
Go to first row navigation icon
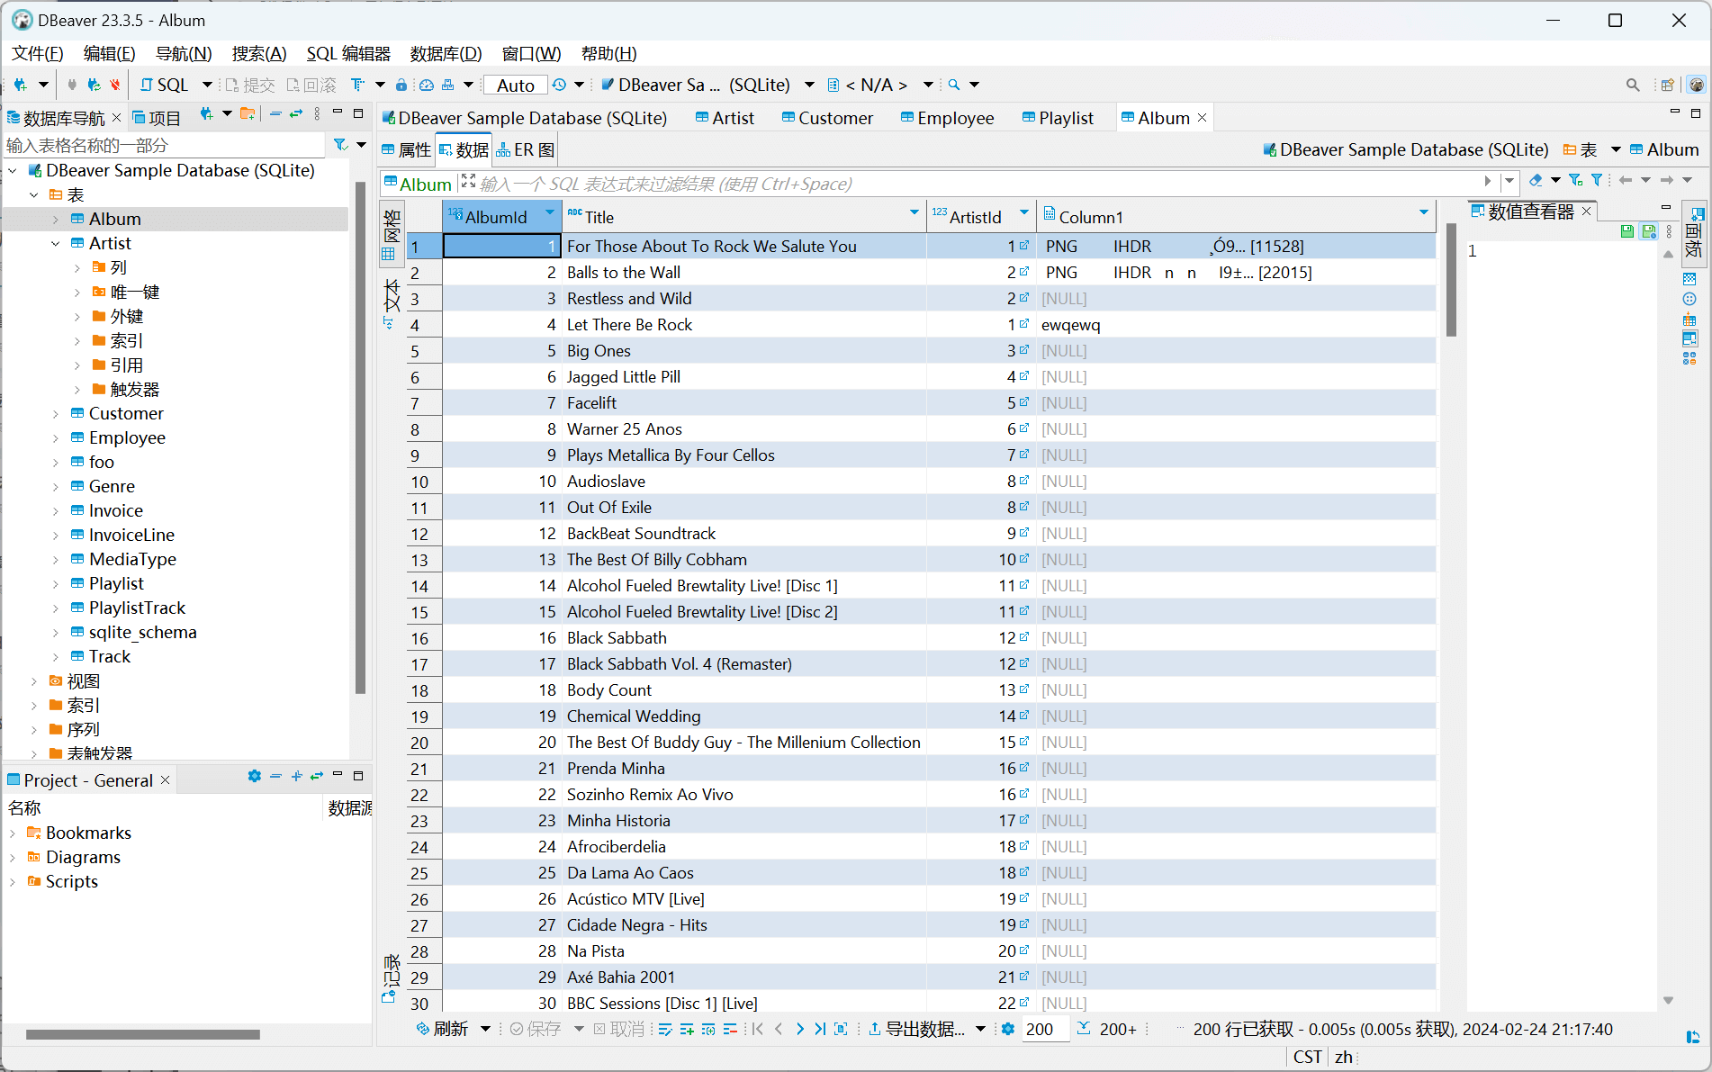pos(758,1029)
